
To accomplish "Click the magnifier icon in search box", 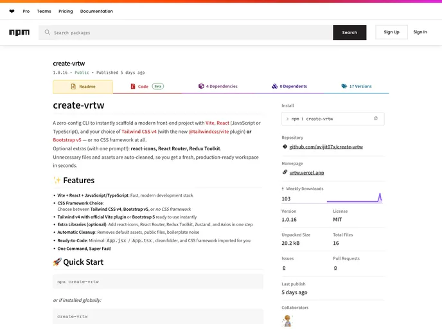I will pyautogui.click(x=48, y=32).
